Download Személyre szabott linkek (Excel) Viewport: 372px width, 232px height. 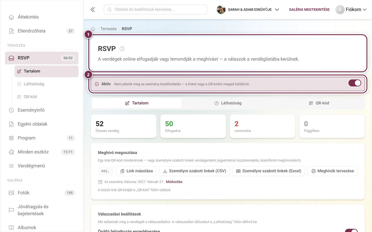tap(269, 171)
